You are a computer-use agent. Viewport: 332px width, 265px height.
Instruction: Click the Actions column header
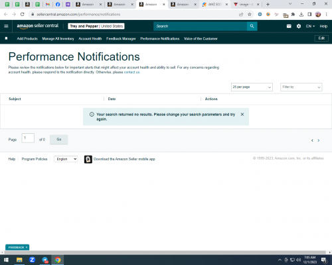pyautogui.click(x=211, y=99)
